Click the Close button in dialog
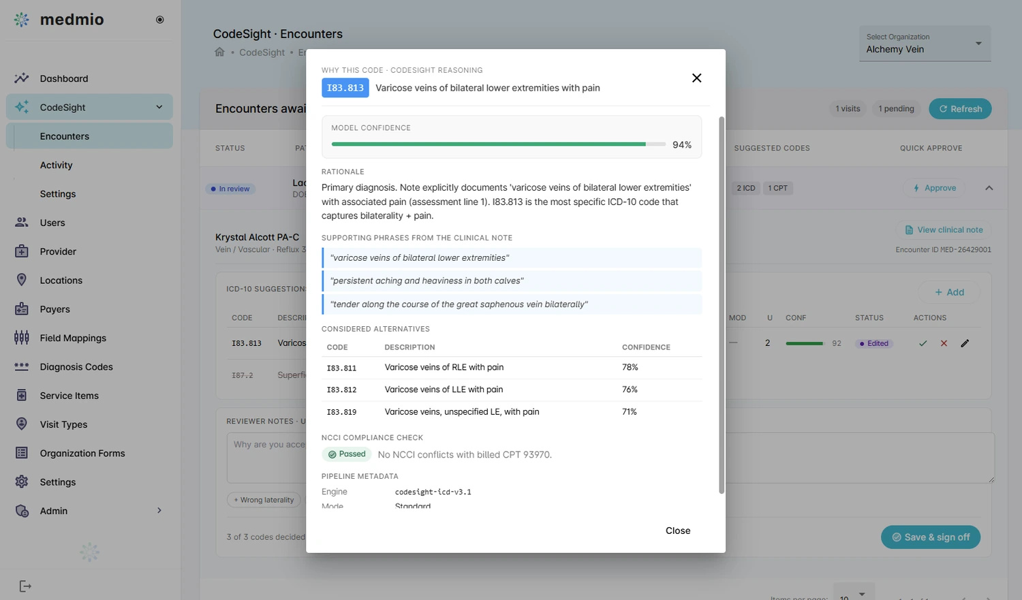1022x600 pixels. tap(678, 531)
